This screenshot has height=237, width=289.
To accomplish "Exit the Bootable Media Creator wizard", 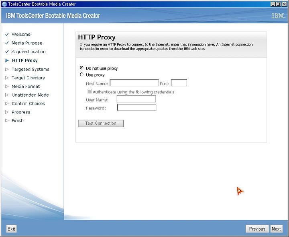I will tap(11, 229).
